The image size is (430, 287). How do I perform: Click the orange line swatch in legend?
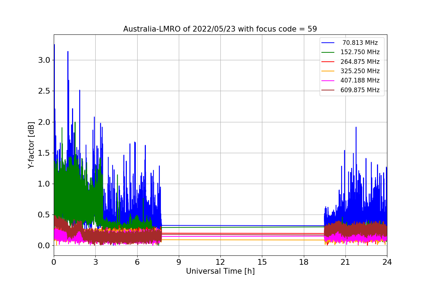(328, 71)
